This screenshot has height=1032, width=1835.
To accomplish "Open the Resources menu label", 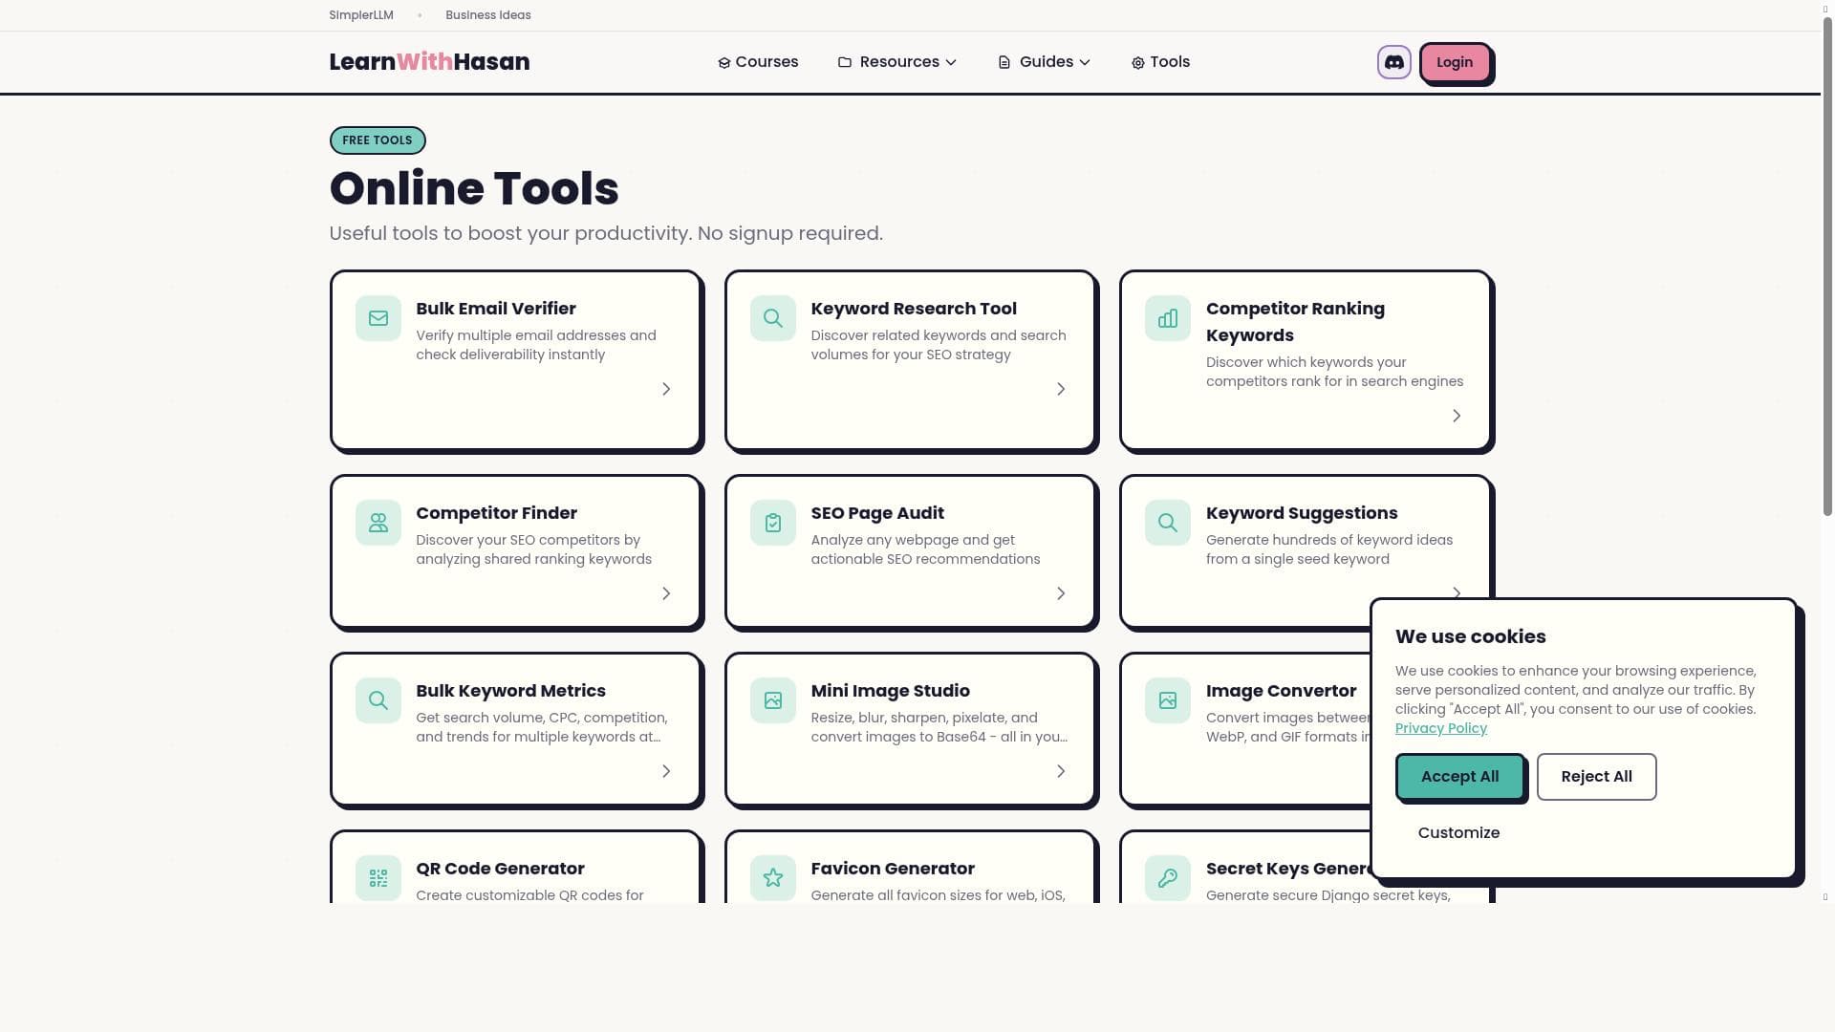I will point(899,62).
